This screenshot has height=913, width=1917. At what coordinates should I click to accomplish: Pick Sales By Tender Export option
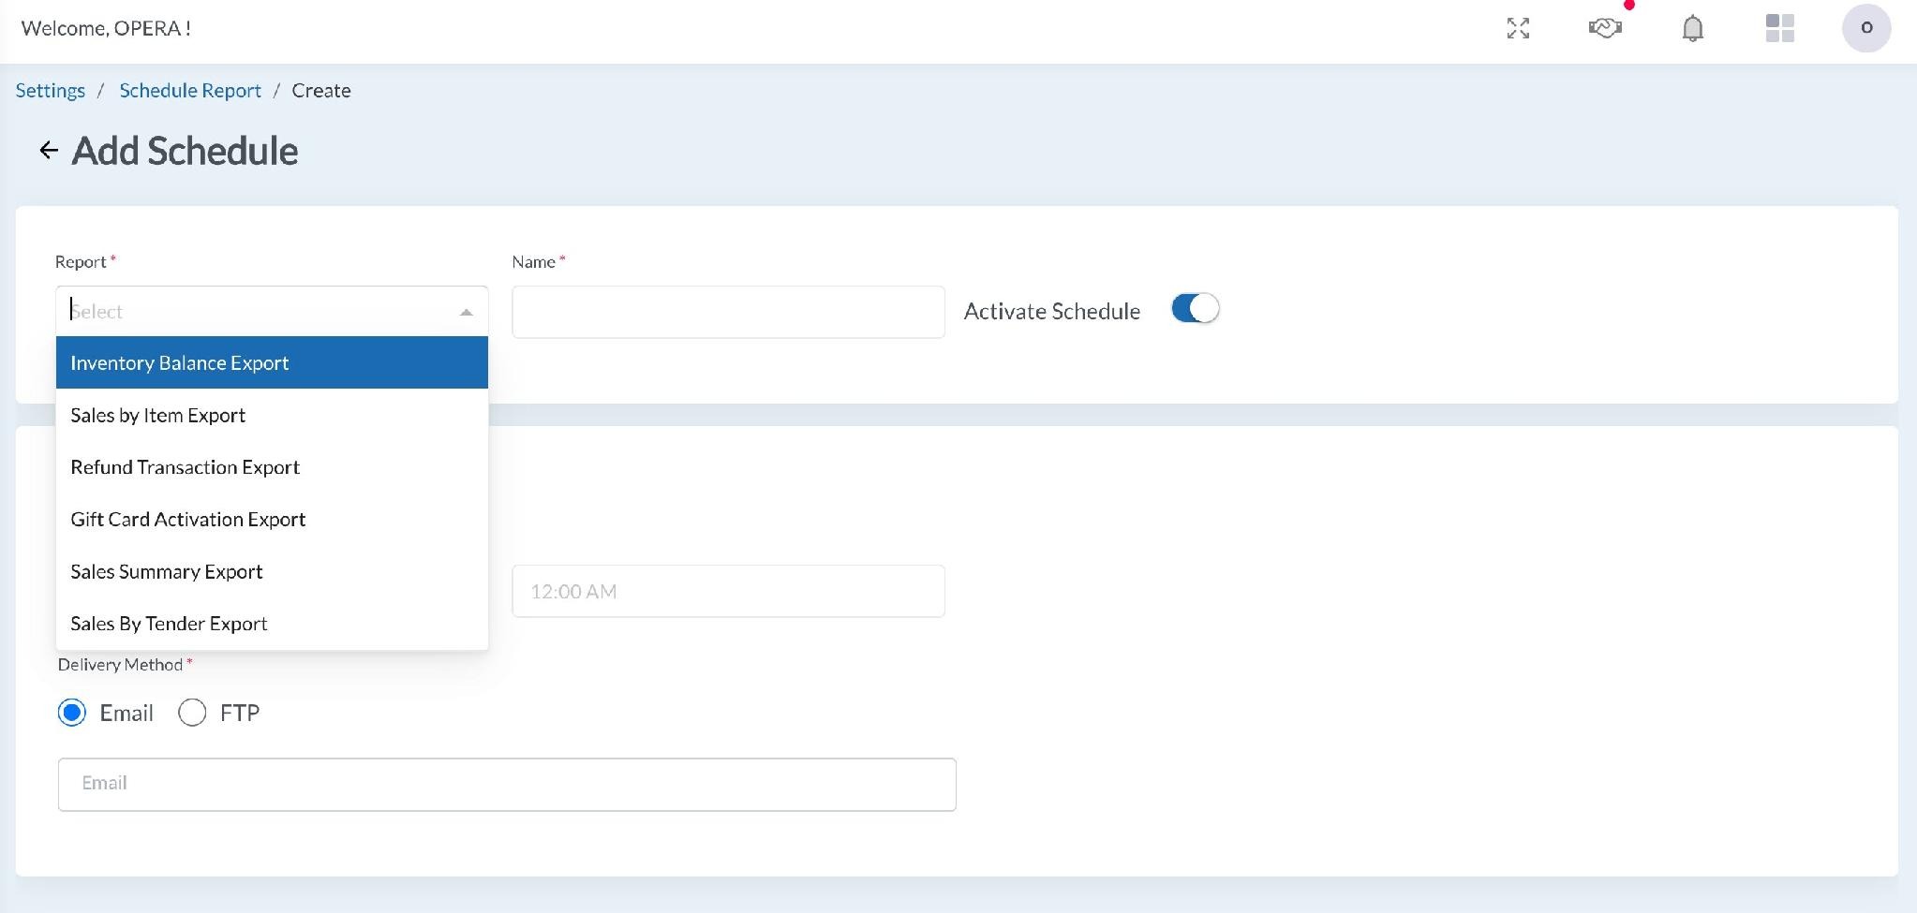pos(272,624)
